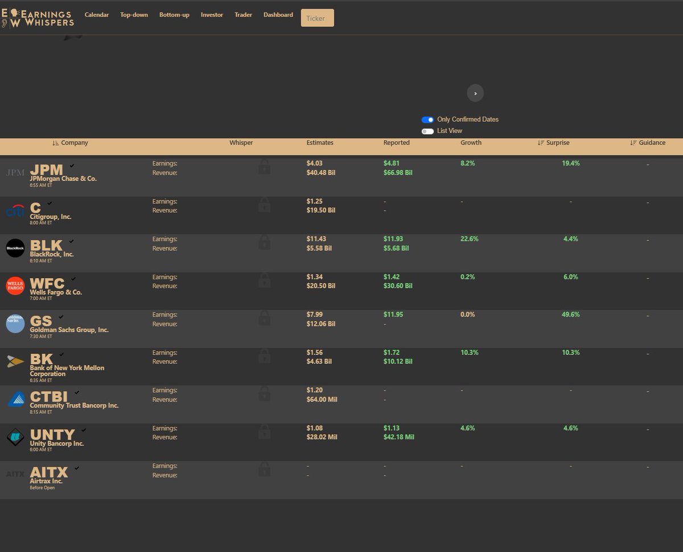The height and width of the screenshot is (552, 683).
Task: Click UNTY reported revenue $42.18 Mil
Action: tap(399, 437)
